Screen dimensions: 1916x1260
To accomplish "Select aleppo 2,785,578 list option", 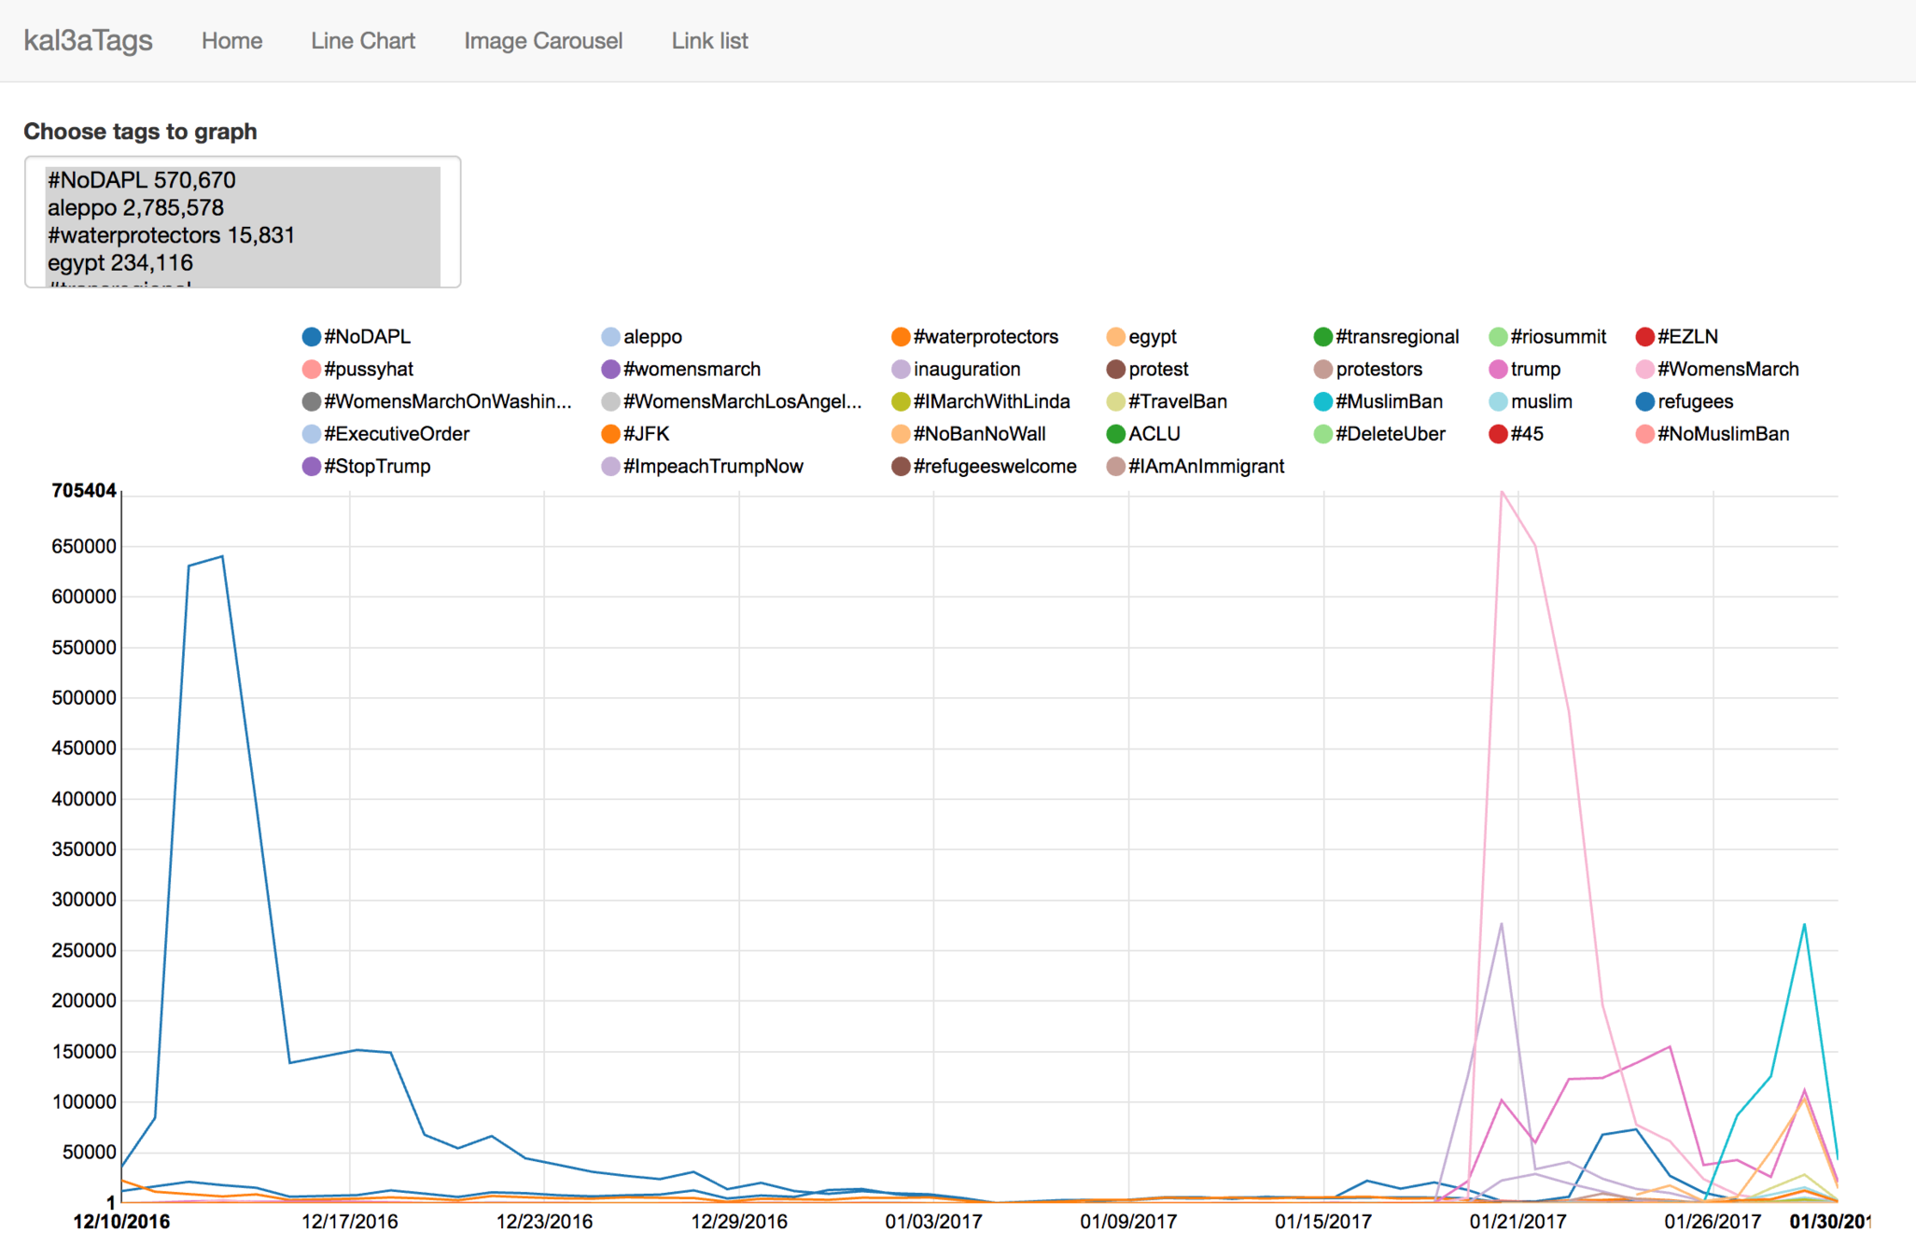I will pos(136,207).
